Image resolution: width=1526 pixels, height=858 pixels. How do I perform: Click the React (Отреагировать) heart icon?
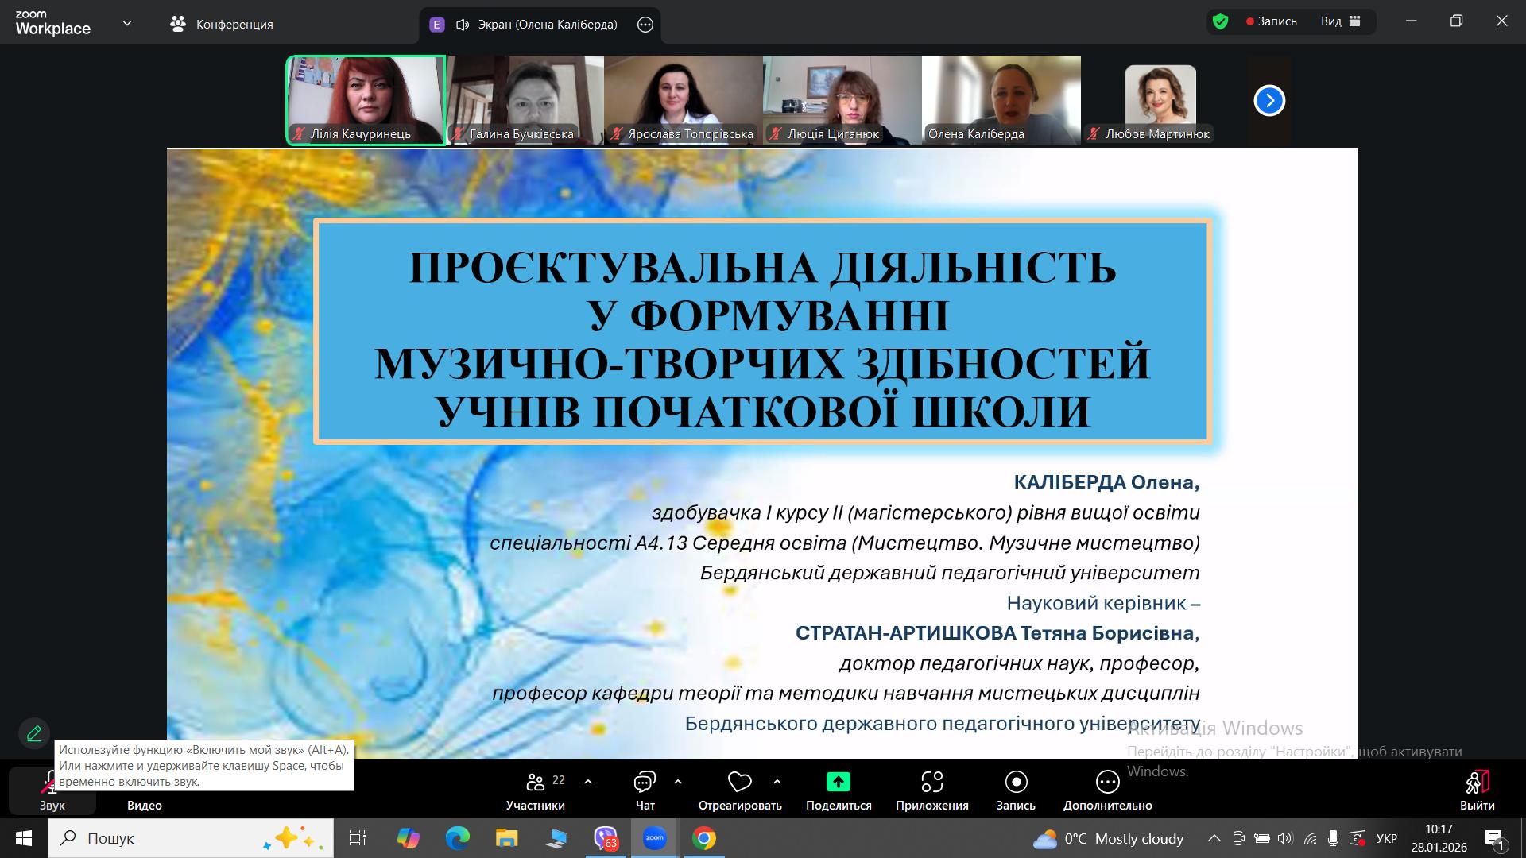pyautogui.click(x=739, y=782)
